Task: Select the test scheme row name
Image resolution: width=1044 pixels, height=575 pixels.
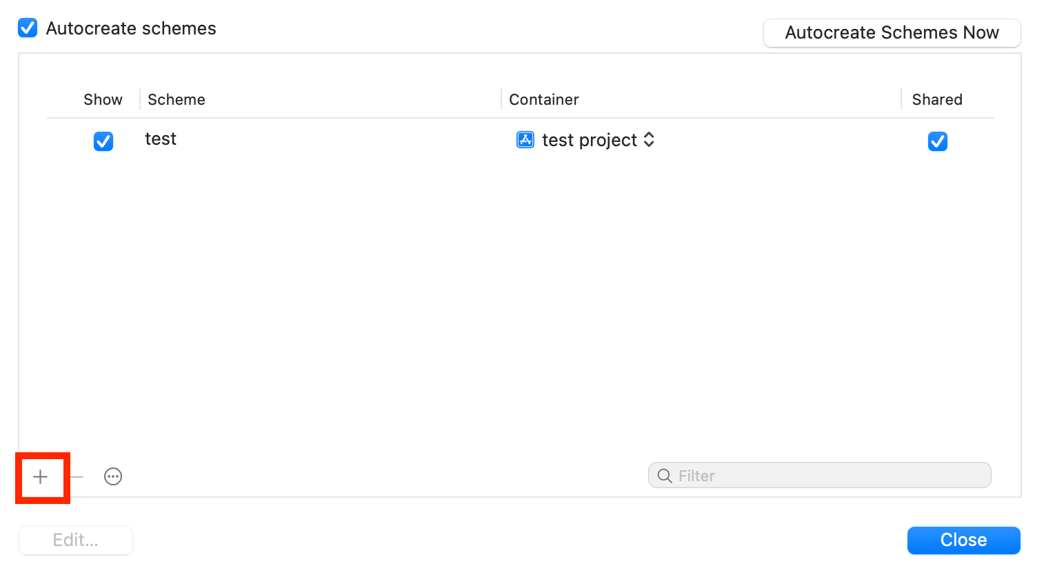Action: pyautogui.click(x=161, y=139)
